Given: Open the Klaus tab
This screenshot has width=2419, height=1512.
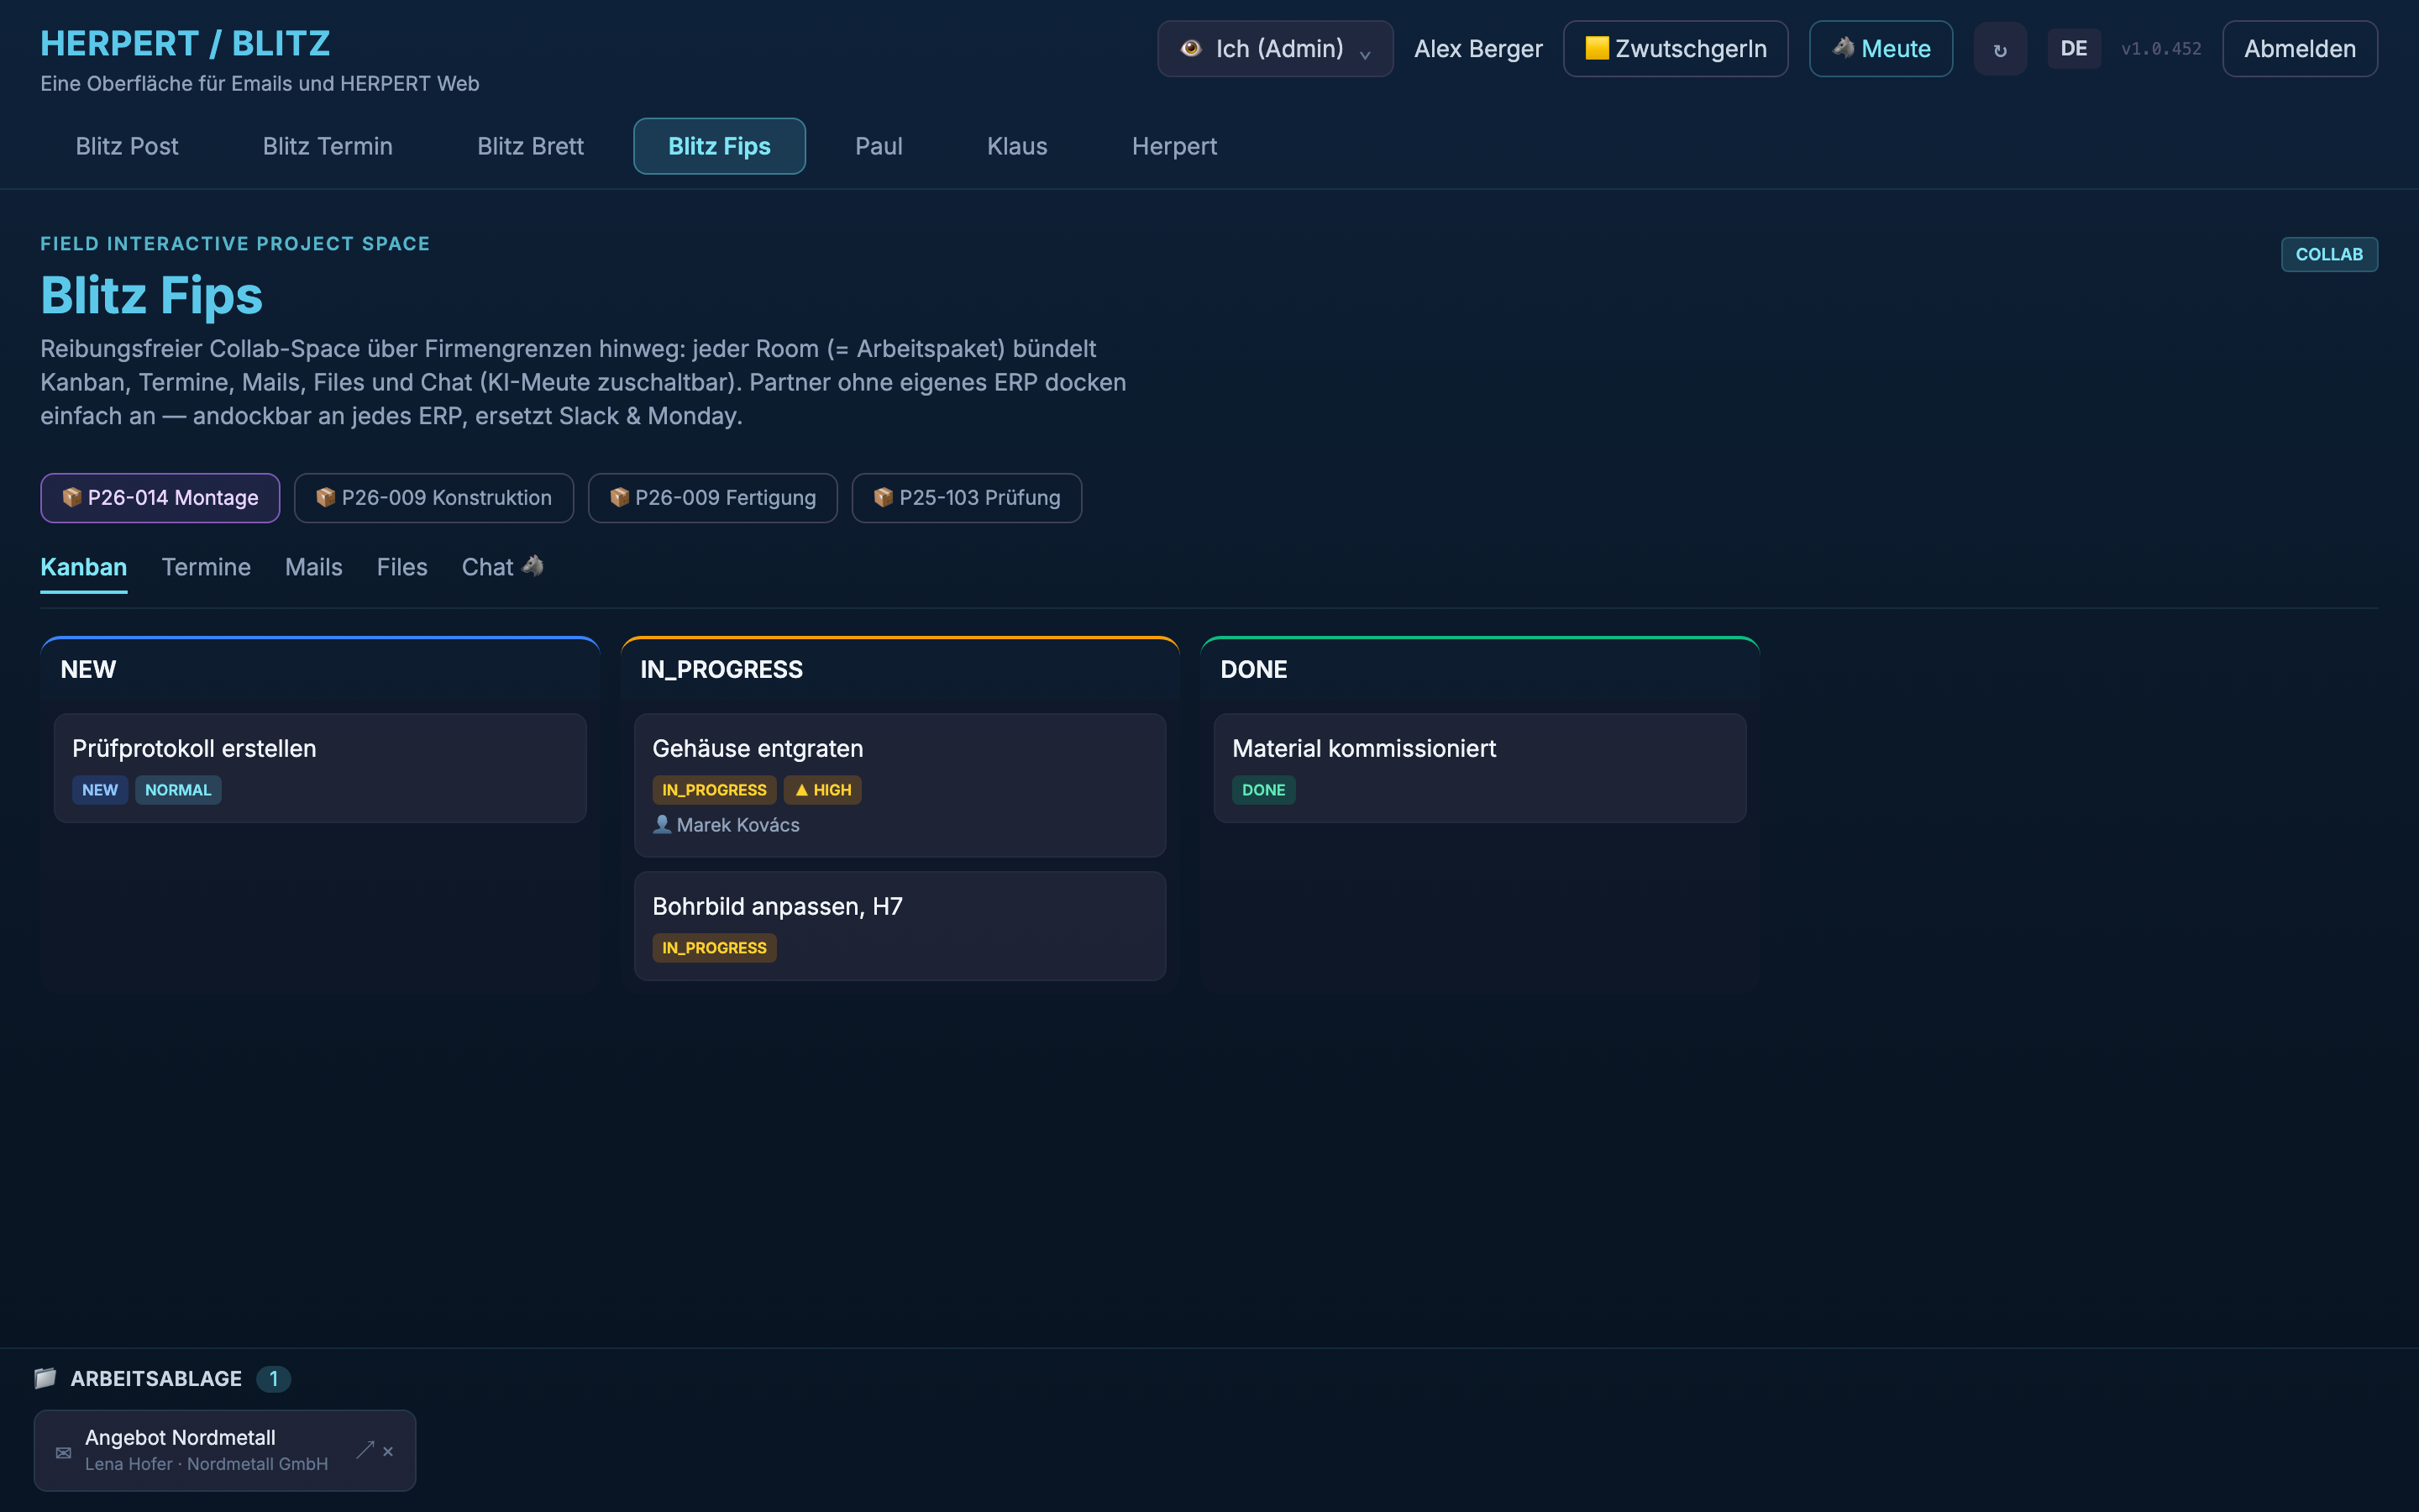Looking at the screenshot, I should pyautogui.click(x=1016, y=146).
